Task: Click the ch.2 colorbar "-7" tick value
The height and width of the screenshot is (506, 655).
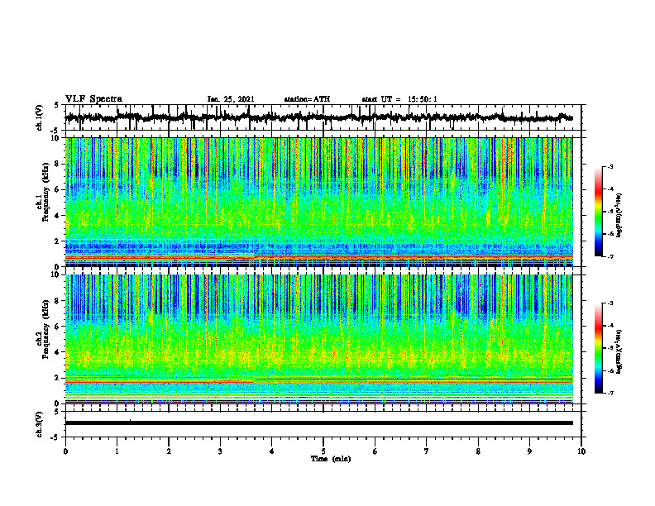Action: coord(610,394)
